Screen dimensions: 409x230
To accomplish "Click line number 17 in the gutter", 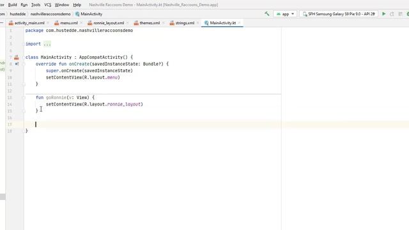I will click(10, 125).
